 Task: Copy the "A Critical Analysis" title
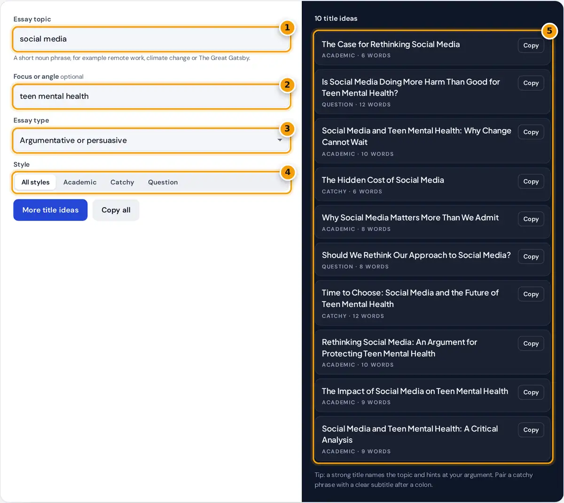531,430
